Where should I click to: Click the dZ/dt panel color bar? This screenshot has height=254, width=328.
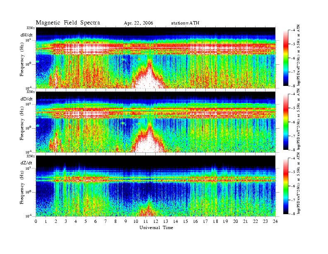click(x=286, y=186)
